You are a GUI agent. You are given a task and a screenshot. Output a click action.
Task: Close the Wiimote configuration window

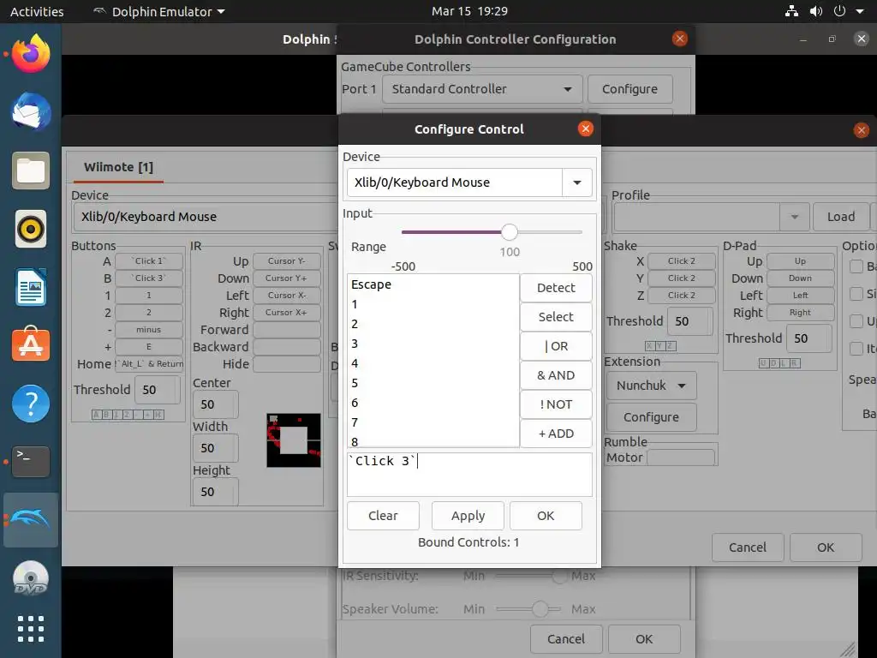(x=862, y=130)
